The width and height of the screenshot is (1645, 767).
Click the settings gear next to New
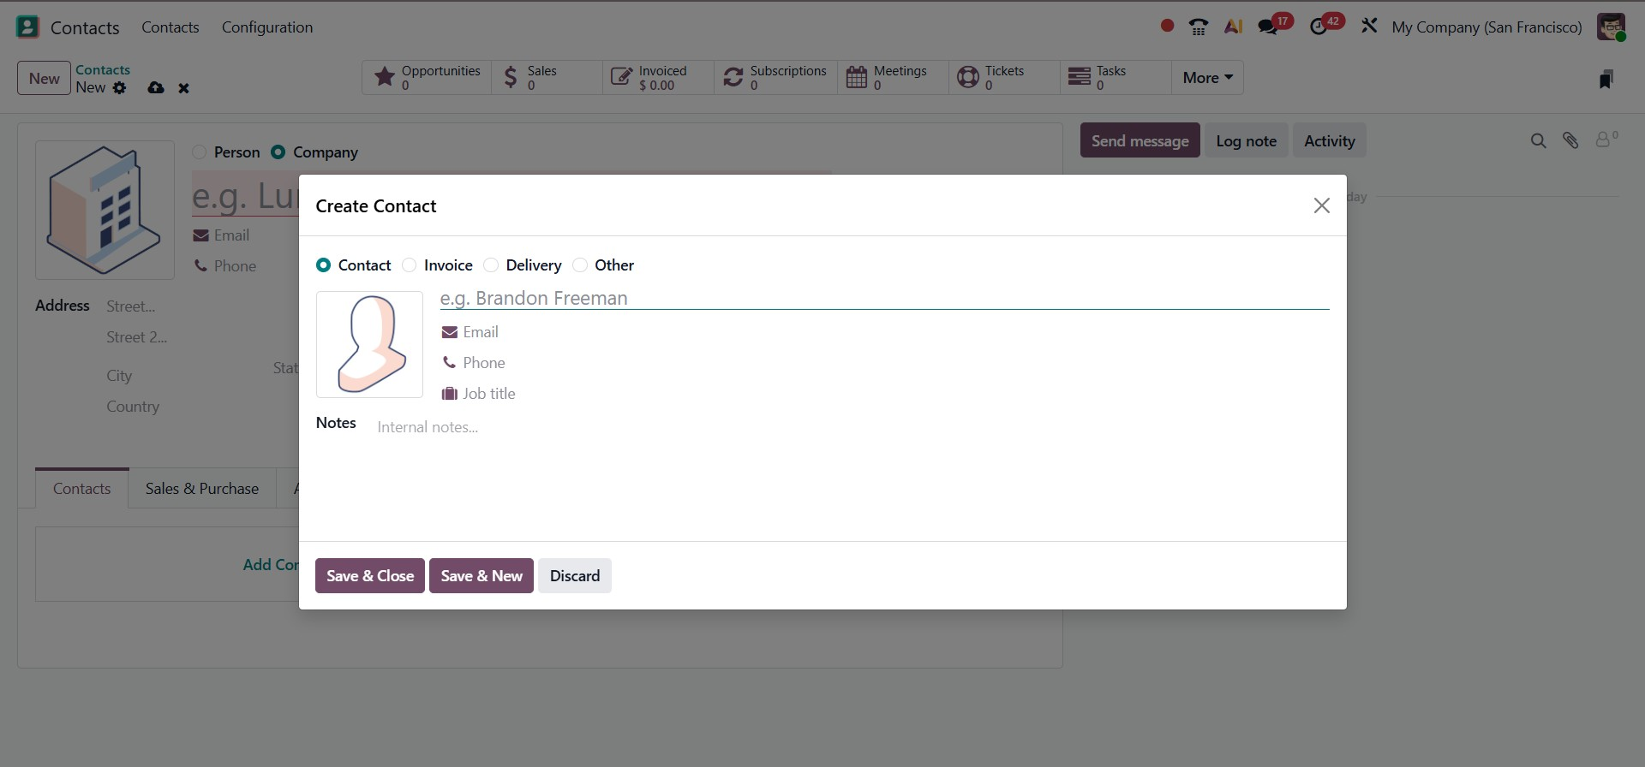tap(120, 87)
